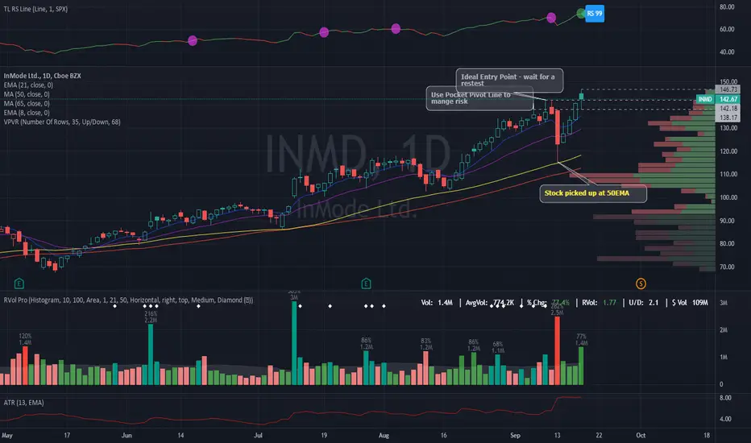Select the EMA (21, close, 0) legend

[28, 85]
